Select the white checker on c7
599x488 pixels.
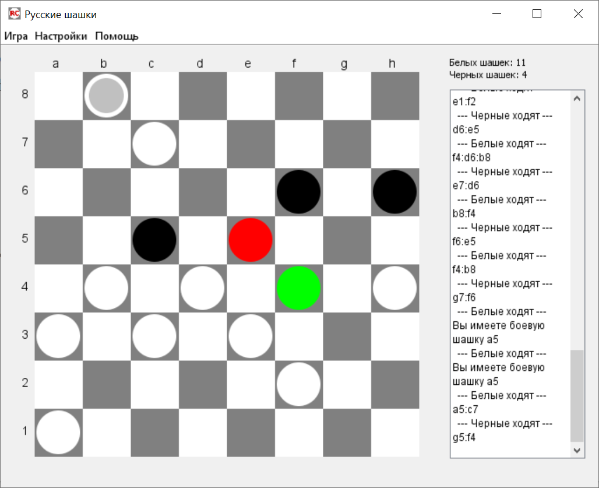pyautogui.click(x=154, y=144)
